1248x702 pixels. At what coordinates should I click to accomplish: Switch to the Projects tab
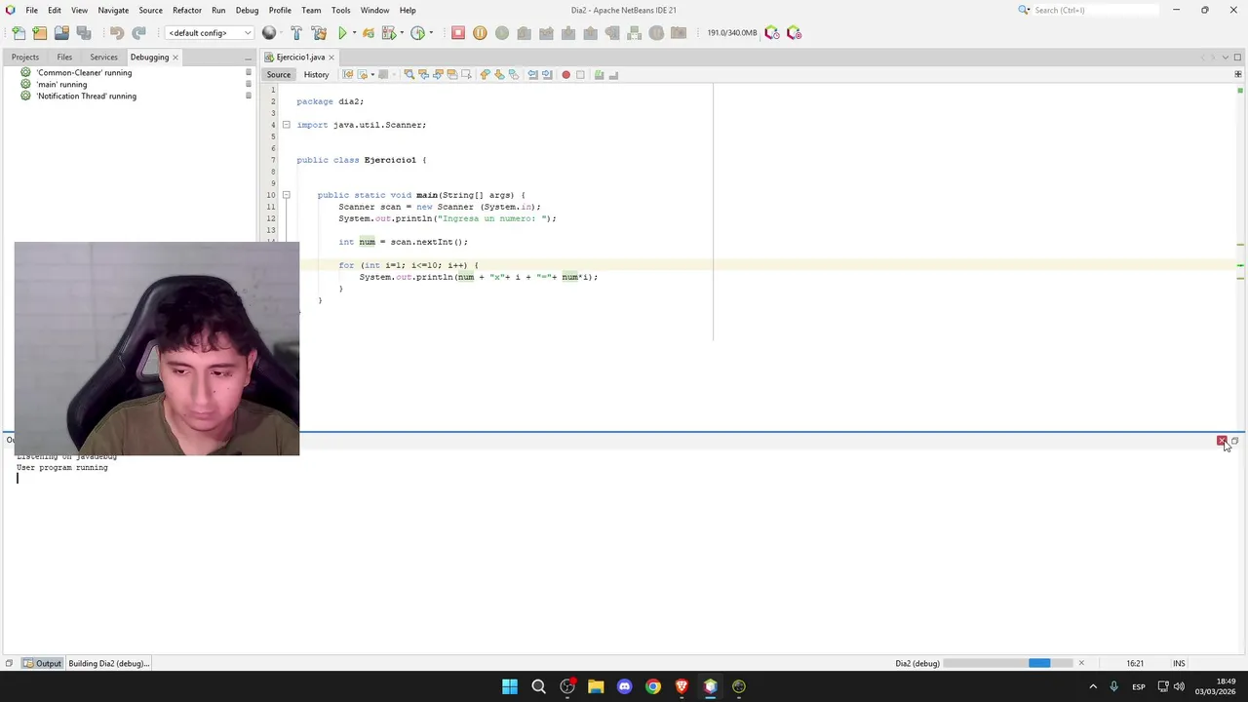tap(25, 58)
